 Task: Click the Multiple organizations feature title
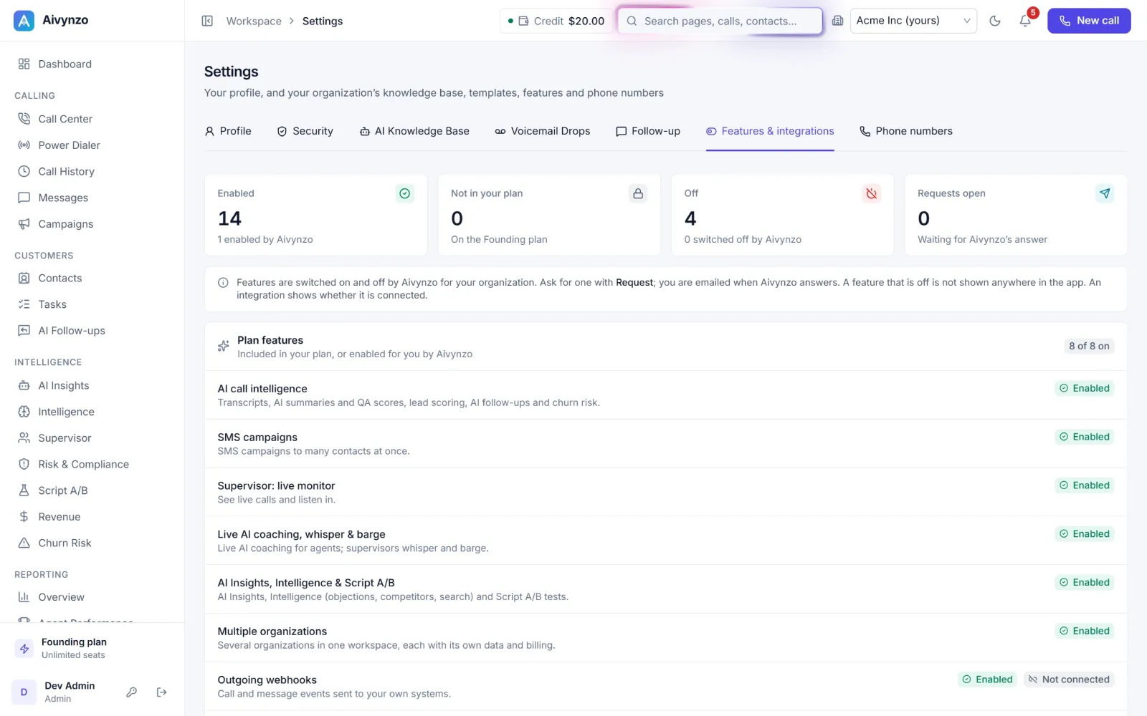coord(272,632)
